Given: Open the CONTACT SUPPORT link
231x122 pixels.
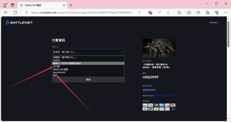Looking at the screenshot, I should [164, 96].
